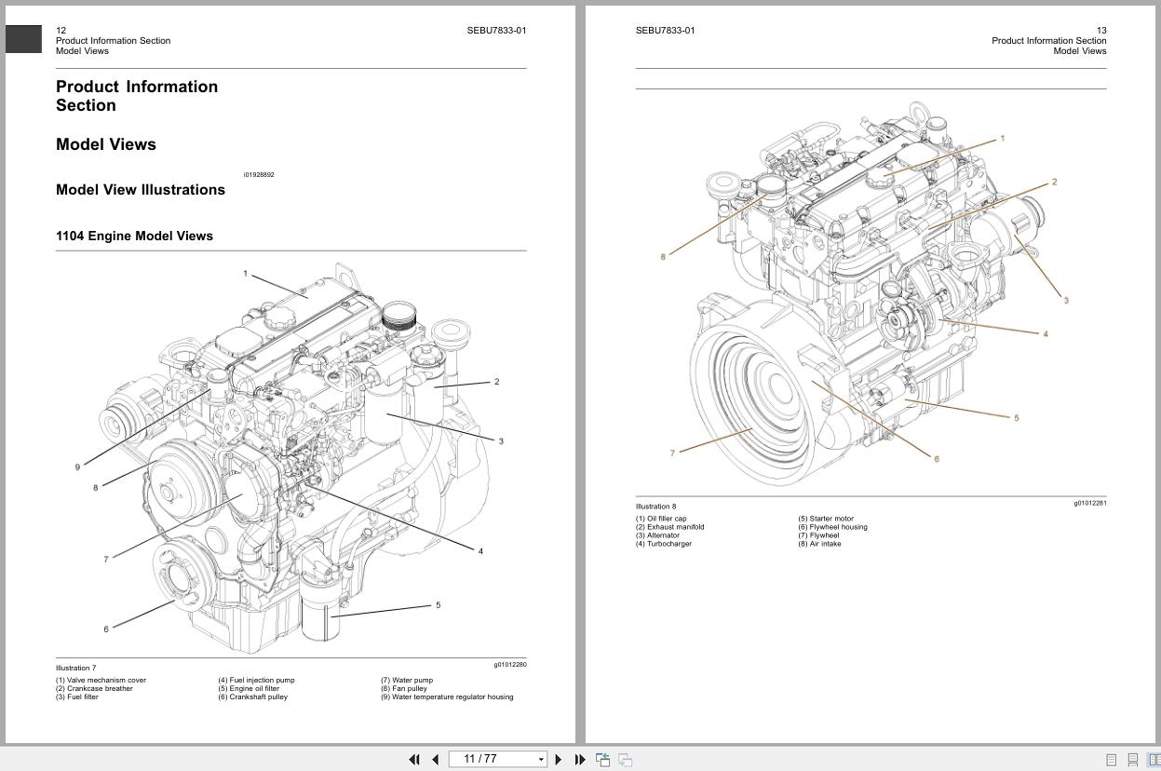Image resolution: width=1161 pixels, height=771 pixels.
Task: Click legend entry '(2) Exhaust manifold'
Action: pos(670,527)
